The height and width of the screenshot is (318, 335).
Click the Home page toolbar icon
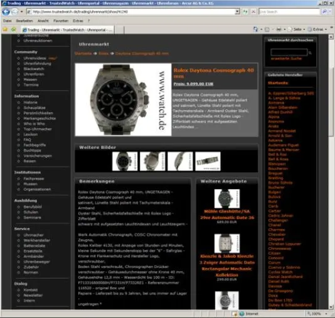pyautogui.click(x=255, y=29)
